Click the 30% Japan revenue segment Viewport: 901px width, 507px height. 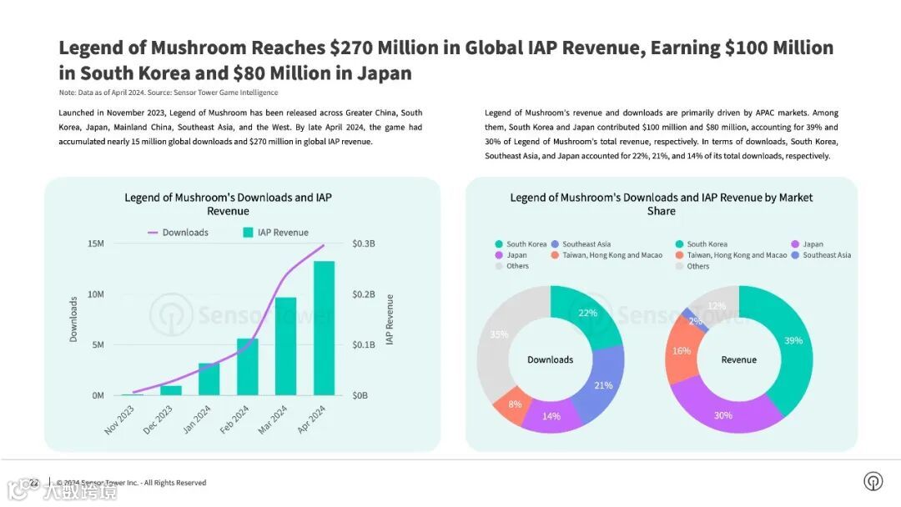pyautogui.click(x=723, y=415)
